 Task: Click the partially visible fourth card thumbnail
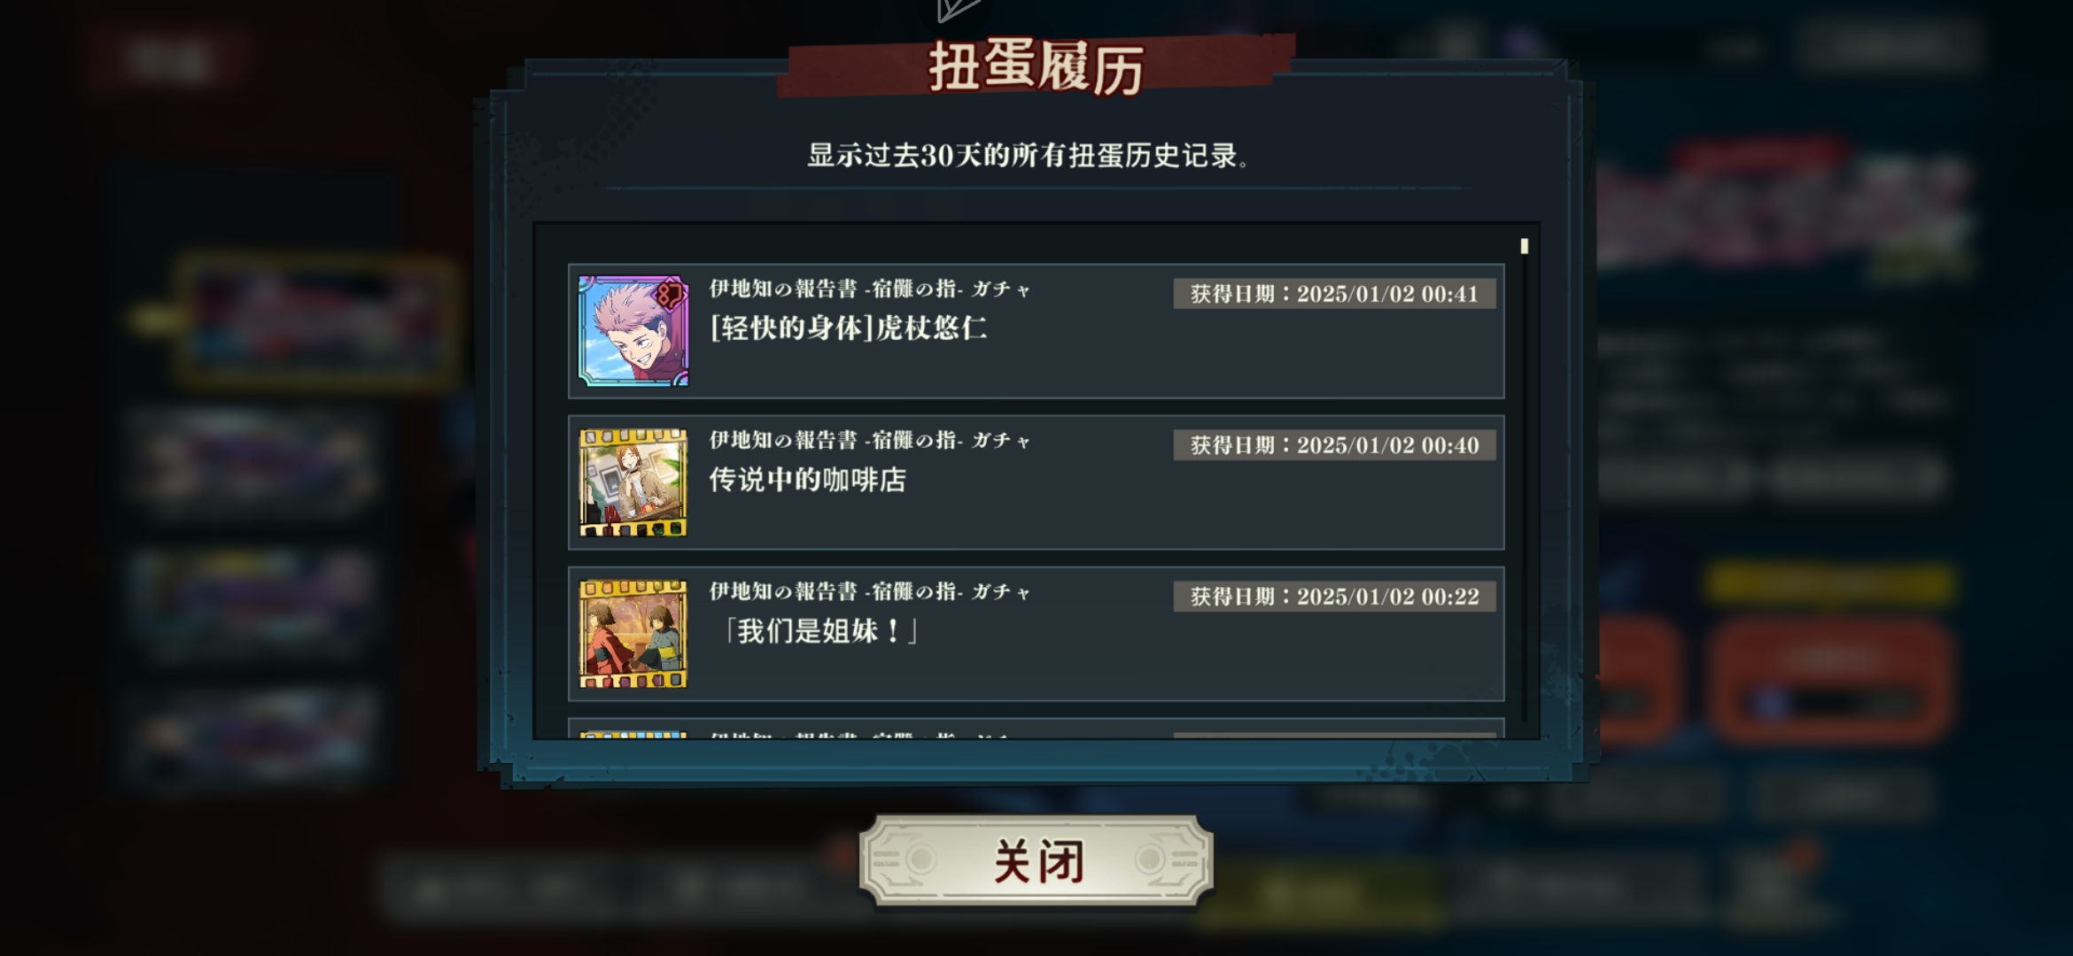pyautogui.click(x=633, y=735)
